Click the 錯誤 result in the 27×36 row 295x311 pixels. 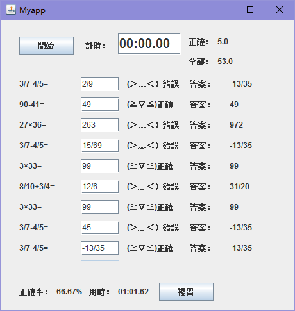click(153, 125)
